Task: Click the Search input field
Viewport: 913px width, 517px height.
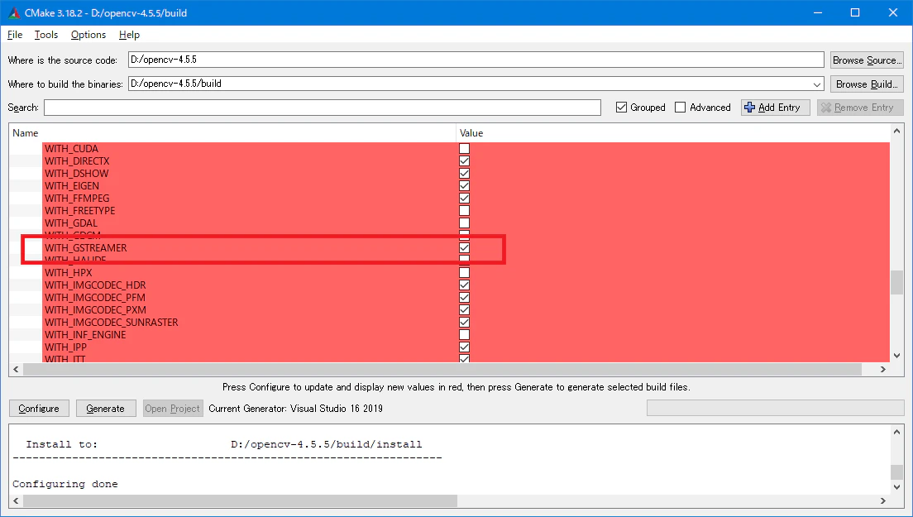Action: tap(322, 108)
